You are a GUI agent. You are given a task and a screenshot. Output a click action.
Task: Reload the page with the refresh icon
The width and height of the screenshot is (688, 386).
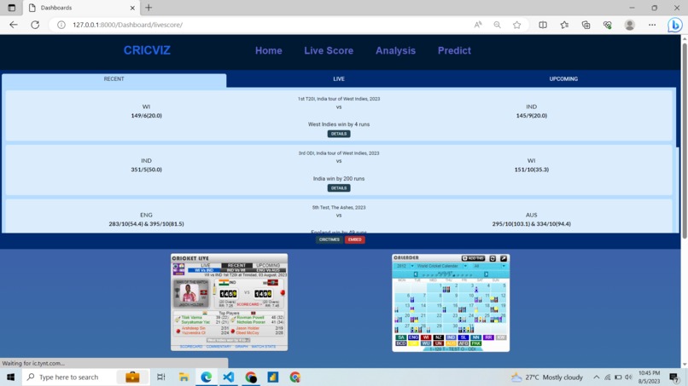click(x=35, y=25)
